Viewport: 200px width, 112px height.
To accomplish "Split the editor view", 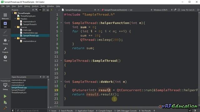I will coord(198,10).
